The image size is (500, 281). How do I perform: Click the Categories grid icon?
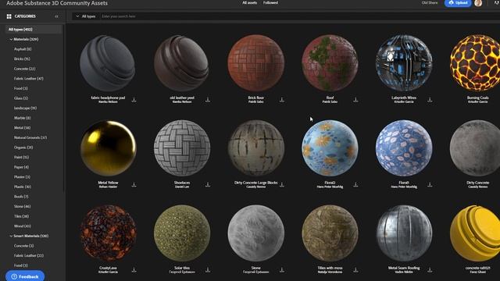(x=9, y=16)
